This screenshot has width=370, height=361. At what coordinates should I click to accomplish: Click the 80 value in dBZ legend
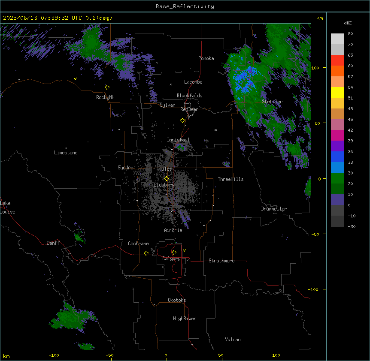tap(350, 34)
